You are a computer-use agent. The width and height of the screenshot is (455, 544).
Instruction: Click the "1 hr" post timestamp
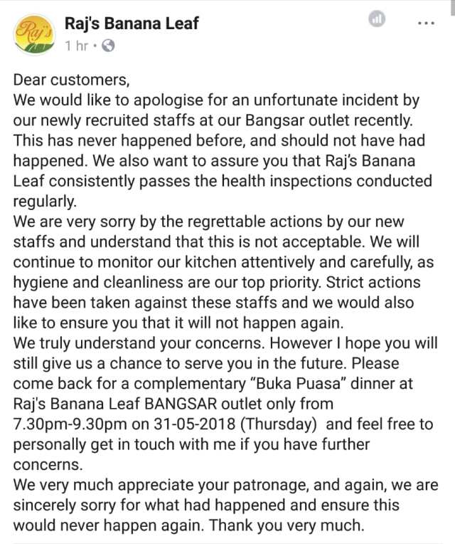(77, 46)
